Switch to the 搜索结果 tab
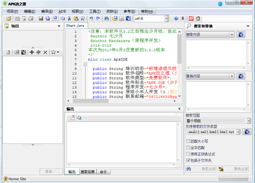255x183 pixels. click(88, 172)
